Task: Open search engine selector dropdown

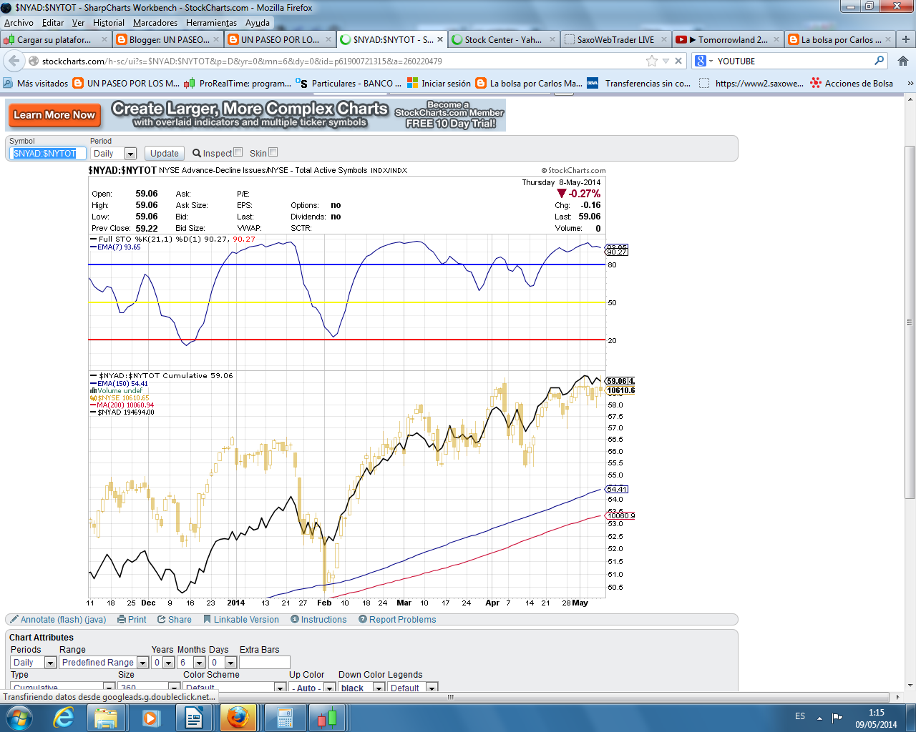Action: point(703,61)
